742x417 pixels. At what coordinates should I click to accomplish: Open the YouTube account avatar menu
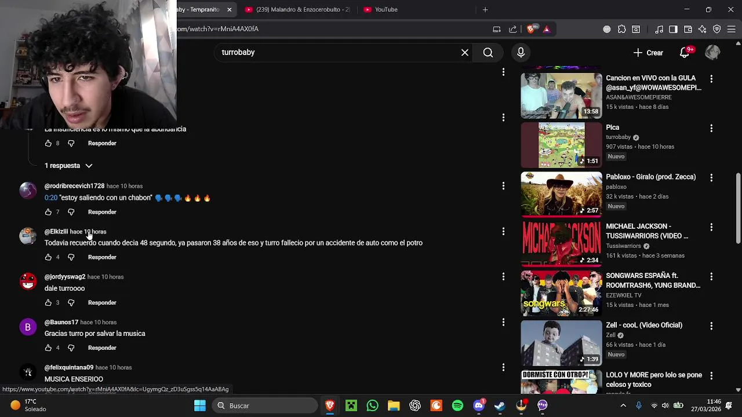(x=712, y=53)
